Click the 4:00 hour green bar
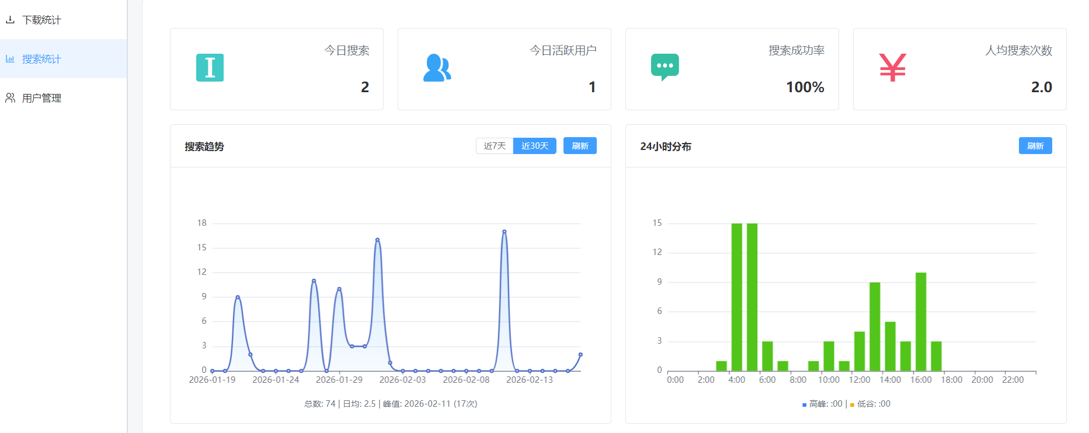 click(x=737, y=296)
